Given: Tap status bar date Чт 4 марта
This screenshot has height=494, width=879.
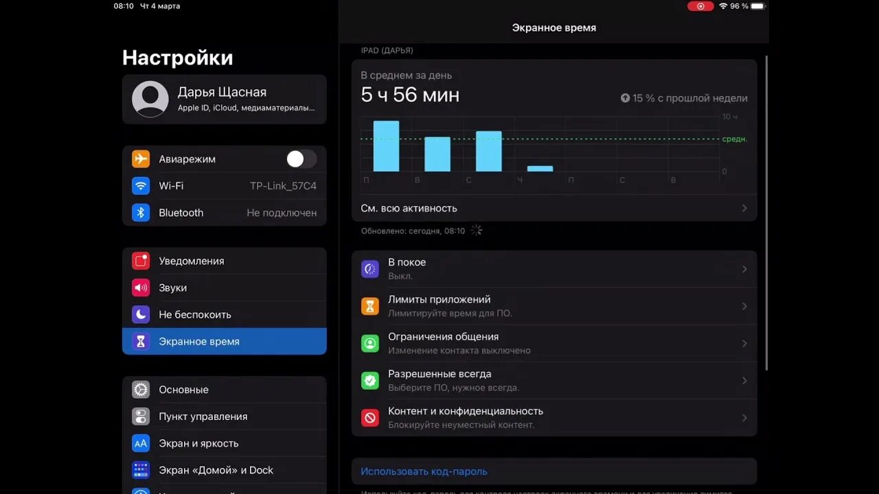Looking at the screenshot, I should click(160, 6).
